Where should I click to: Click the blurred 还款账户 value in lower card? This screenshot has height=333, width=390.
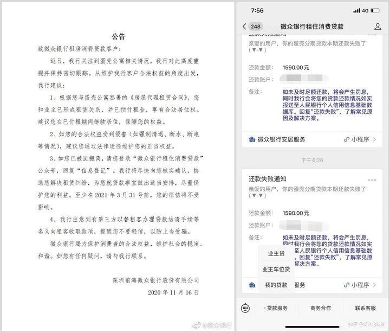click(x=304, y=226)
